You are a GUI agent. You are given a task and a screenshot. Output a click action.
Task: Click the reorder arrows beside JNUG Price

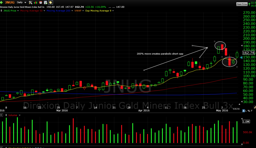pos(1,10)
